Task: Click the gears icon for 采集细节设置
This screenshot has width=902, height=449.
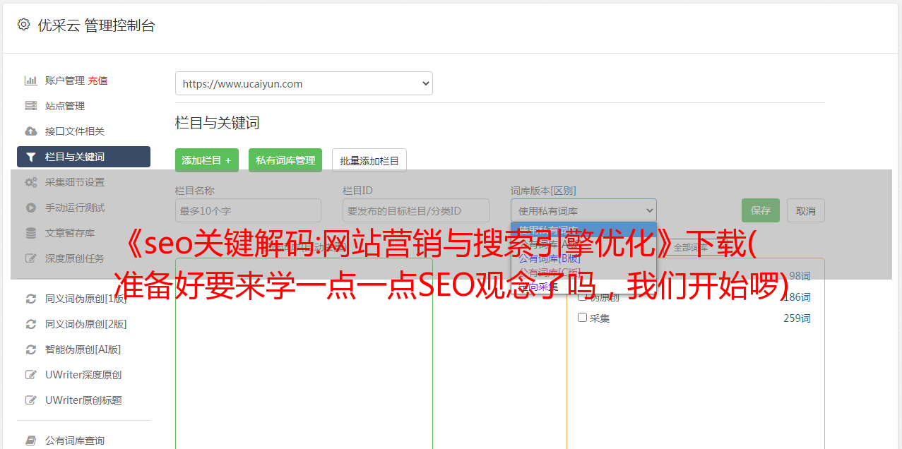Action: (30, 182)
